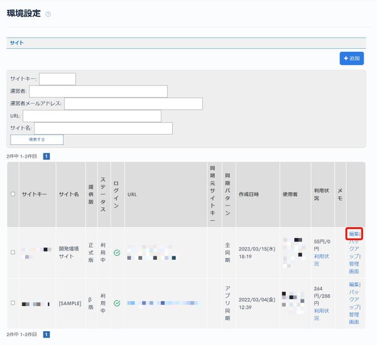Screen dimensions: 377x345
Task: Select page 1 in bottom pagination
Action: click(x=46, y=334)
